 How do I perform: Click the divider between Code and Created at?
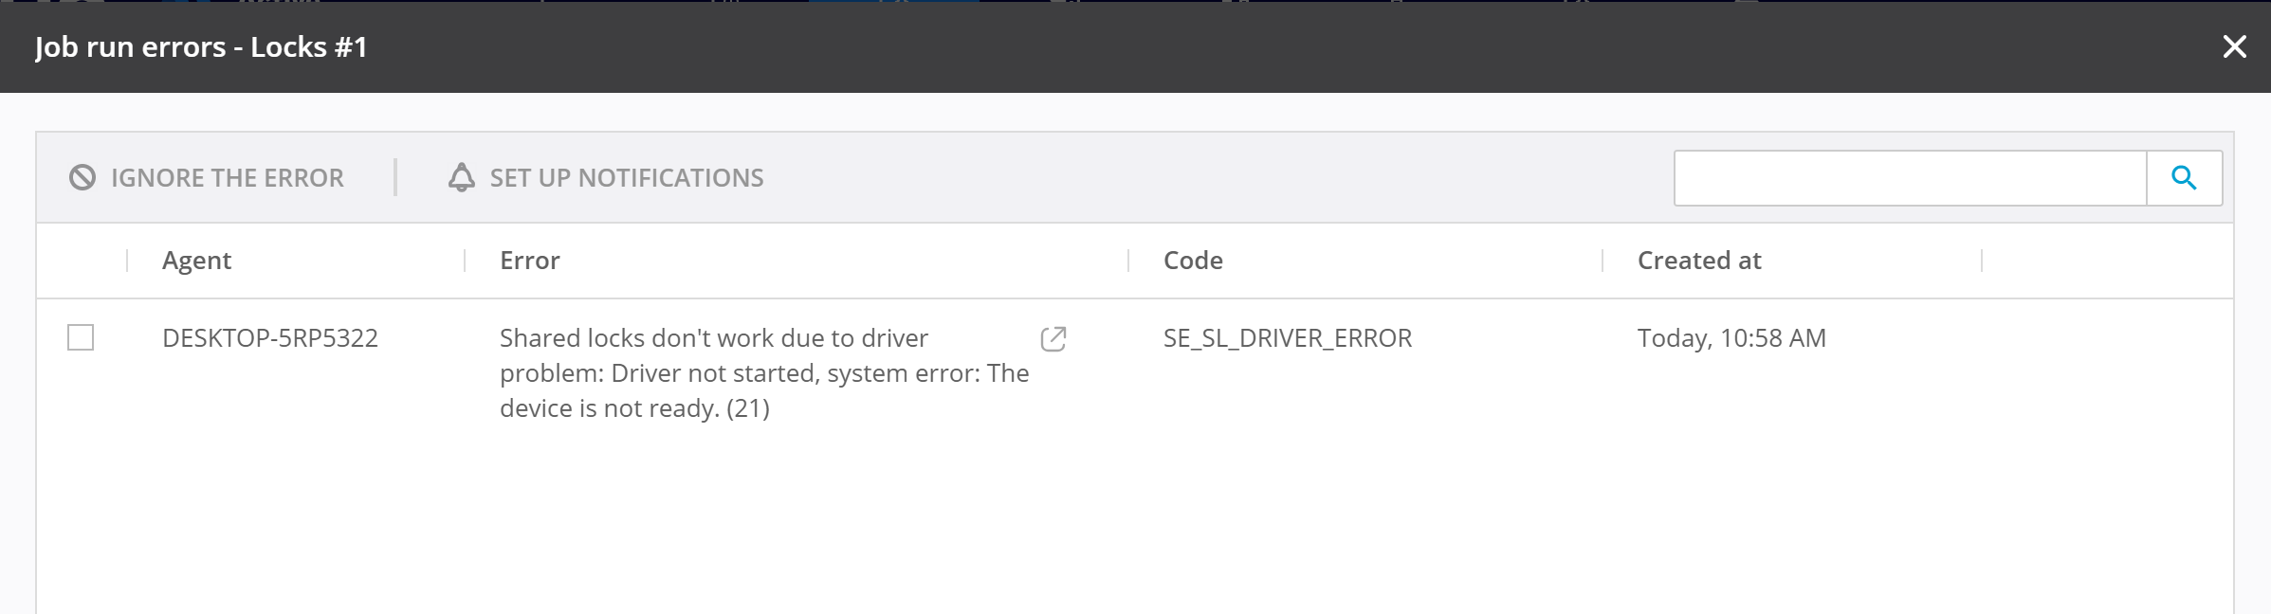pos(1602,261)
